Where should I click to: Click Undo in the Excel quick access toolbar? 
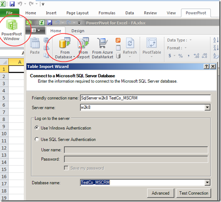(x=20, y=4)
